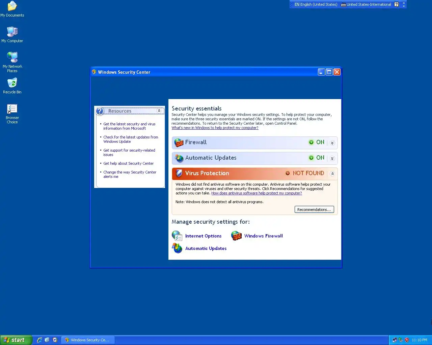Screen dimensions: 432x345
Task: Click the language bar help icon
Action: tap(397, 4)
